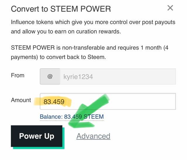Open the Advanced options link
This screenshot has height=160, width=187.
click(x=93, y=136)
